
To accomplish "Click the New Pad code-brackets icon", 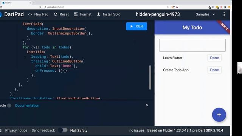I will pos(30,14).
